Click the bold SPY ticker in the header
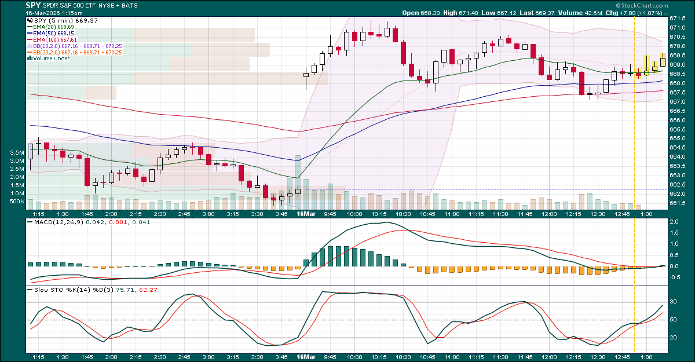Image resolution: width=695 pixels, height=362 pixels. click(34, 5)
